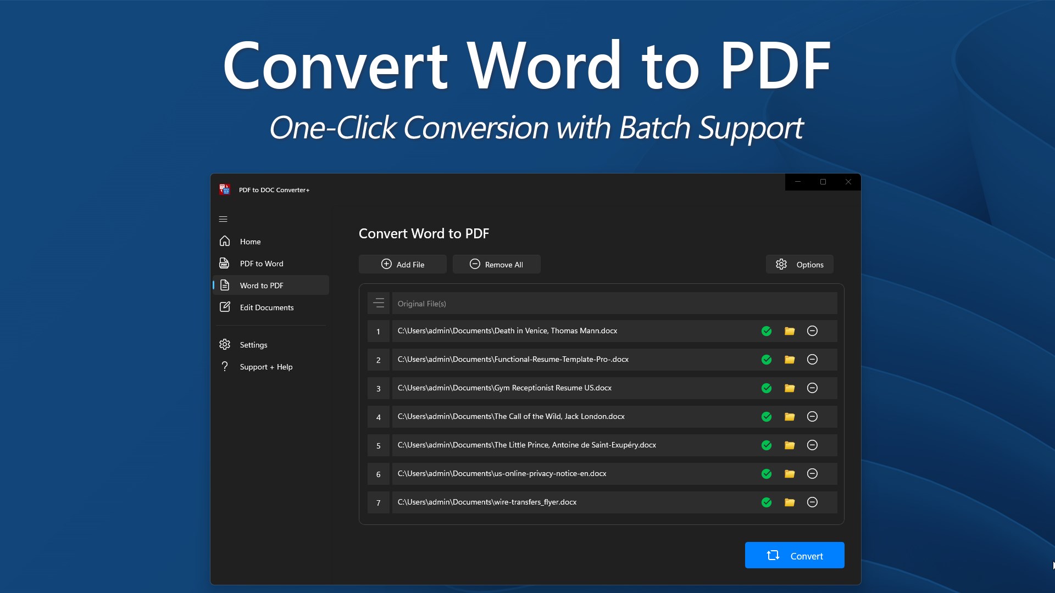
Task: Remove Gym Receptionist Resume file from list
Action: 812,388
